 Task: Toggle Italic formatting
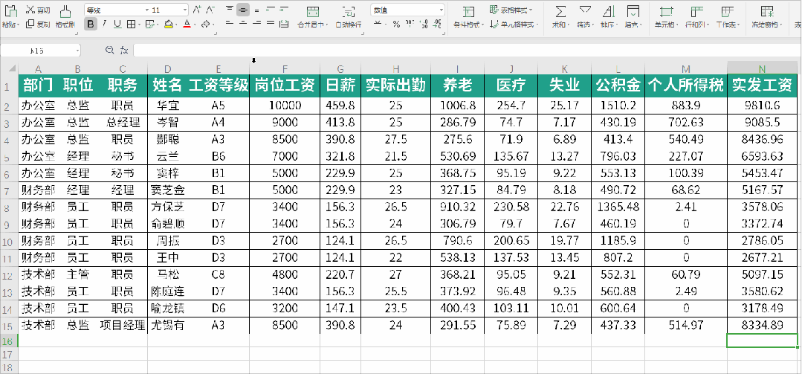[104, 24]
